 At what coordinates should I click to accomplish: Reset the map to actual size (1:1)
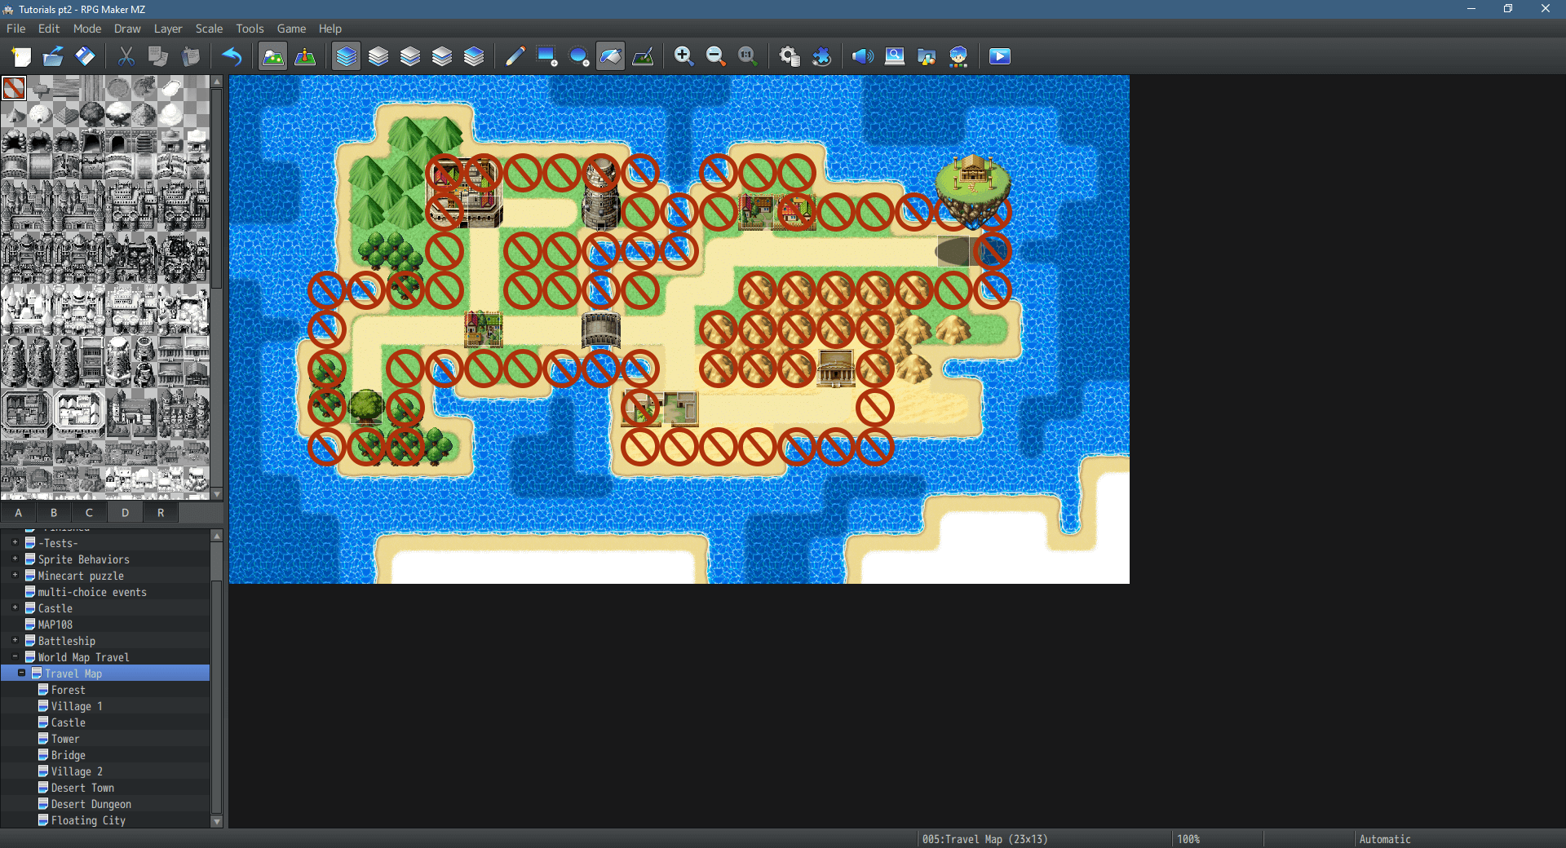coord(747,56)
